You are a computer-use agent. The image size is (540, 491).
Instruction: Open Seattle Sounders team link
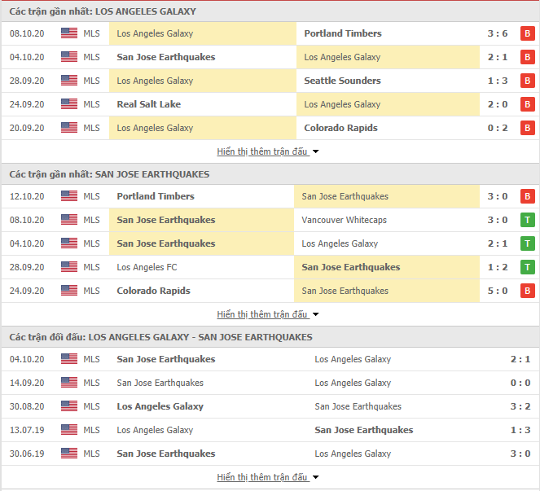click(342, 81)
